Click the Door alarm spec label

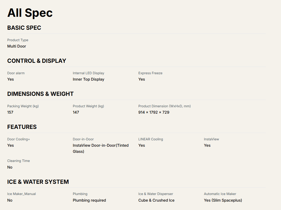[16, 73]
